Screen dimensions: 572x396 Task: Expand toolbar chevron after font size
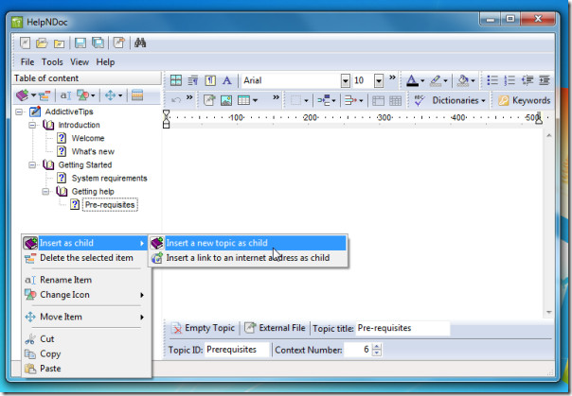point(392,77)
